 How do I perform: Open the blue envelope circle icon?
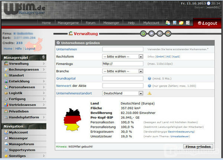click(x=152, y=34)
